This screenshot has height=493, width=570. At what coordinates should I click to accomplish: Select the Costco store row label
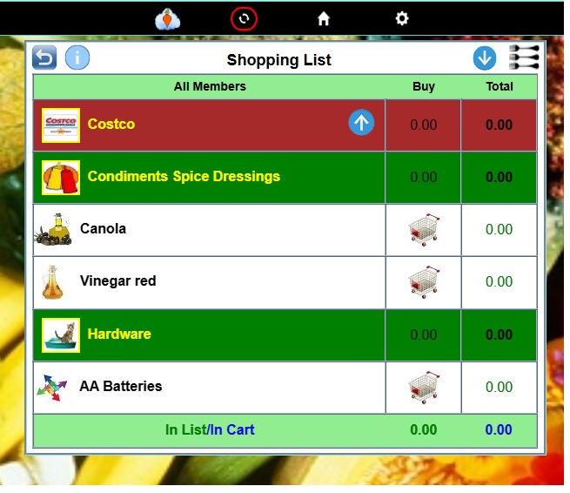(x=111, y=124)
